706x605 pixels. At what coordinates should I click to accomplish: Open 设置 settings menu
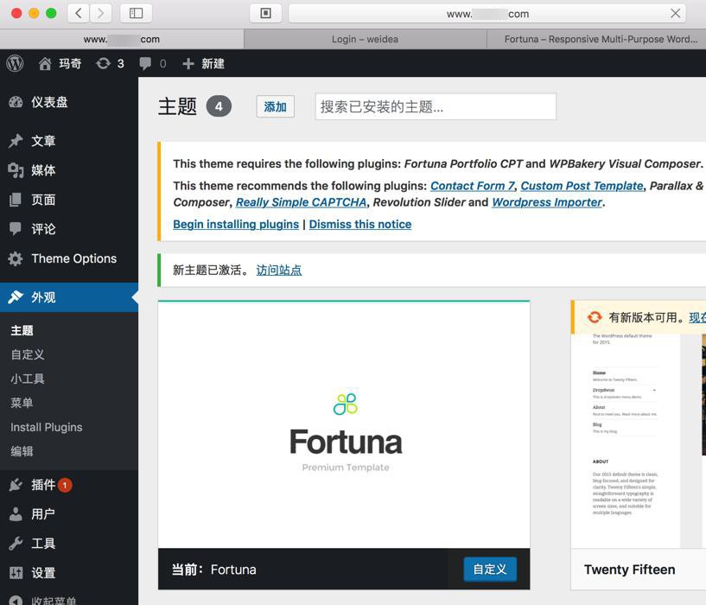point(69,573)
